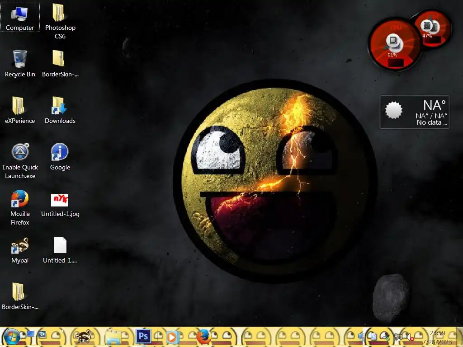Click the network tray icon
The height and width of the screenshot is (347, 463).
pyautogui.click(x=398, y=337)
